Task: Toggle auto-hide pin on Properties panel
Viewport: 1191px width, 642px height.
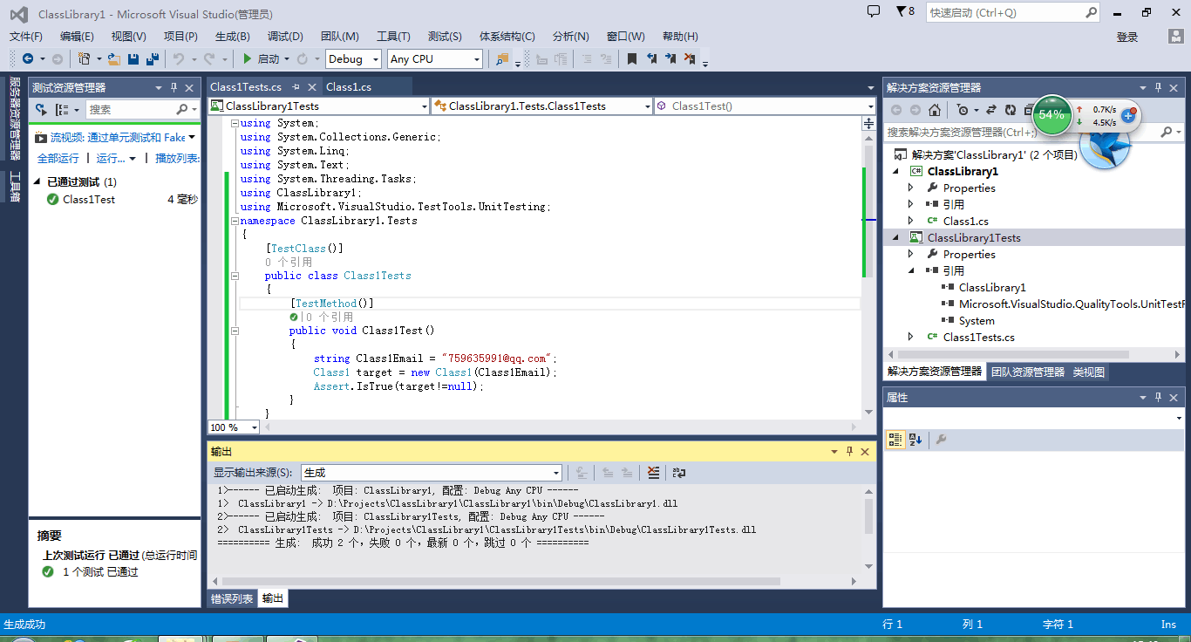Action: click(x=1159, y=397)
